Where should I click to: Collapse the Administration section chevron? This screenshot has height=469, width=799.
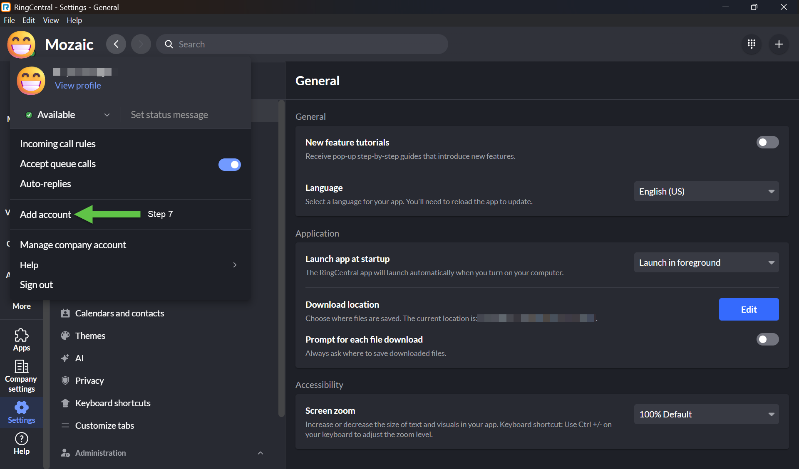pos(261,453)
